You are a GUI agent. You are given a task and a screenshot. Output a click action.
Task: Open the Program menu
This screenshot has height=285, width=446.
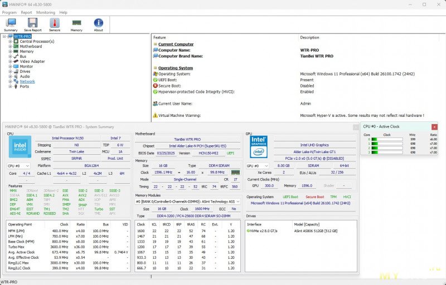(9, 12)
